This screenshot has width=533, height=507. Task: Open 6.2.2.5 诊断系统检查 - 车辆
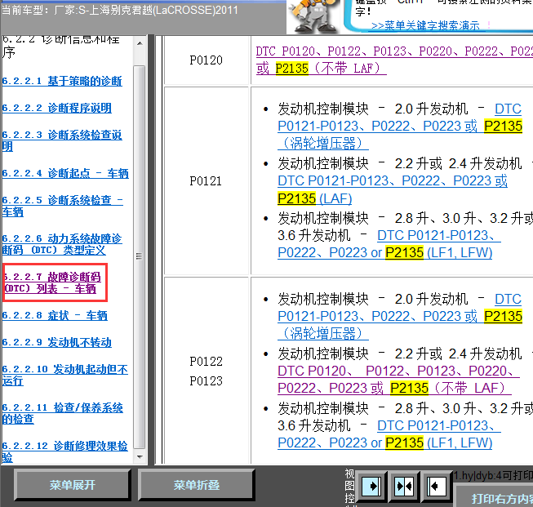[63, 206]
